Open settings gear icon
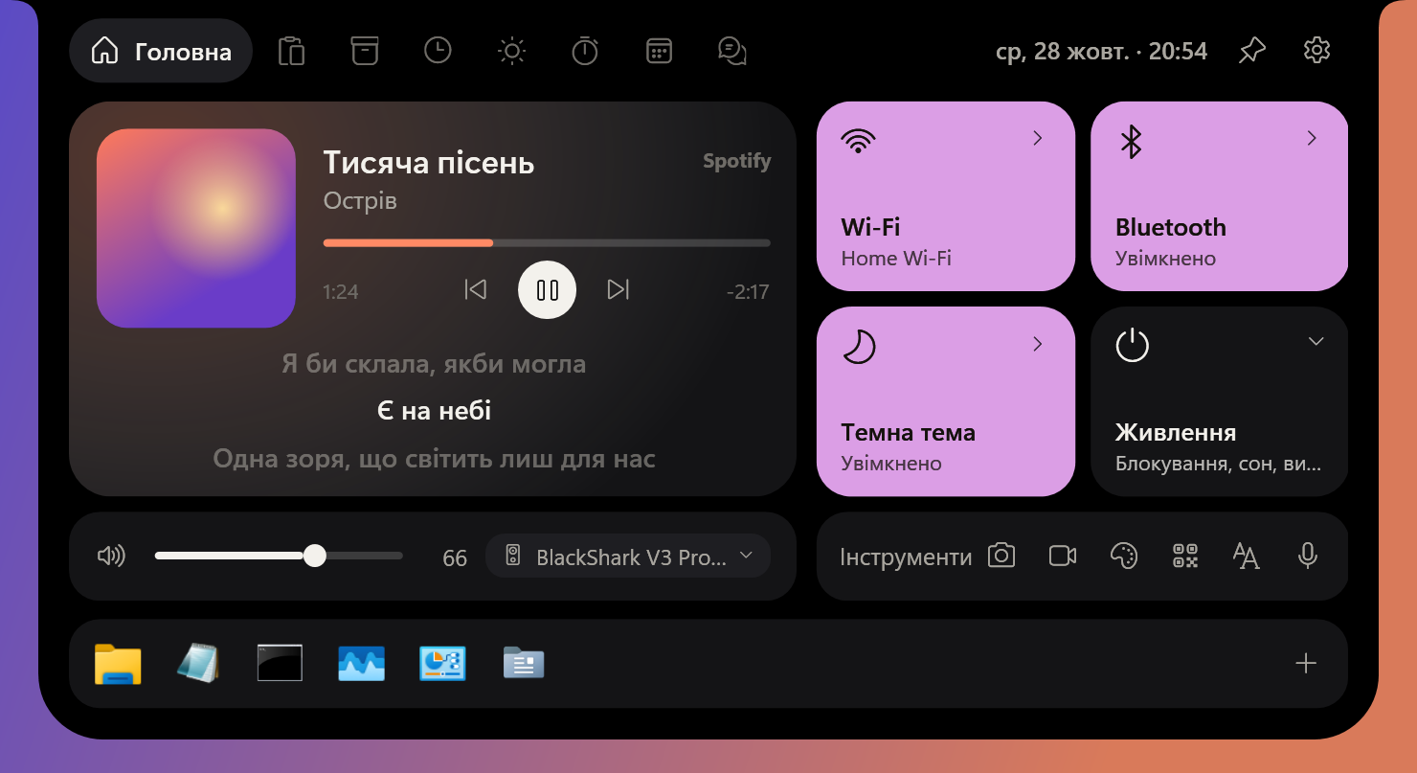Image resolution: width=1417 pixels, height=773 pixels. 1317,51
